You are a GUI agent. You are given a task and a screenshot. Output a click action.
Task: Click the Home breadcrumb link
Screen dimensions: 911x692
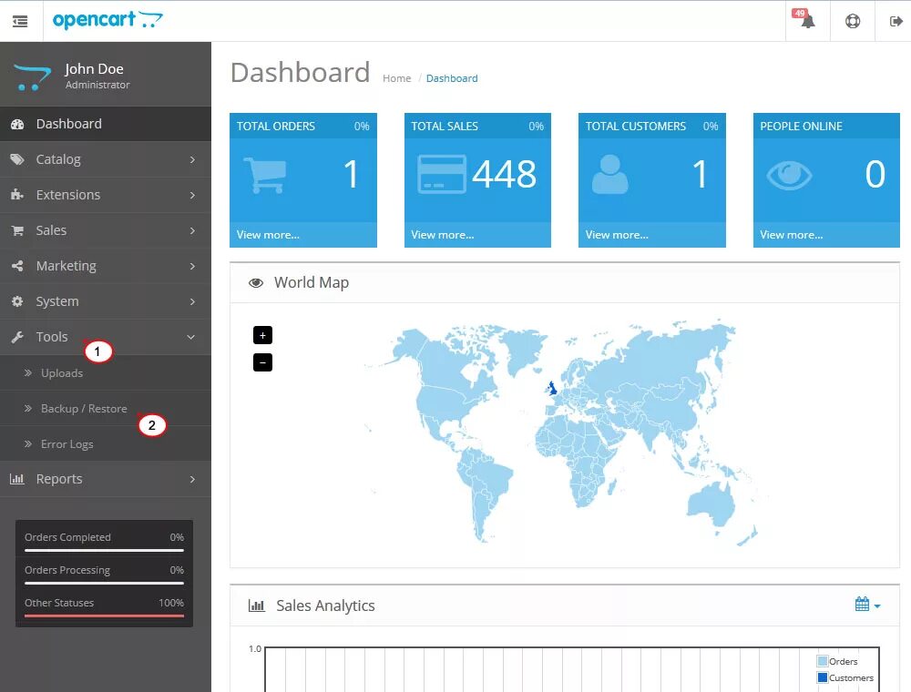pyautogui.click(x=397, y=78)
